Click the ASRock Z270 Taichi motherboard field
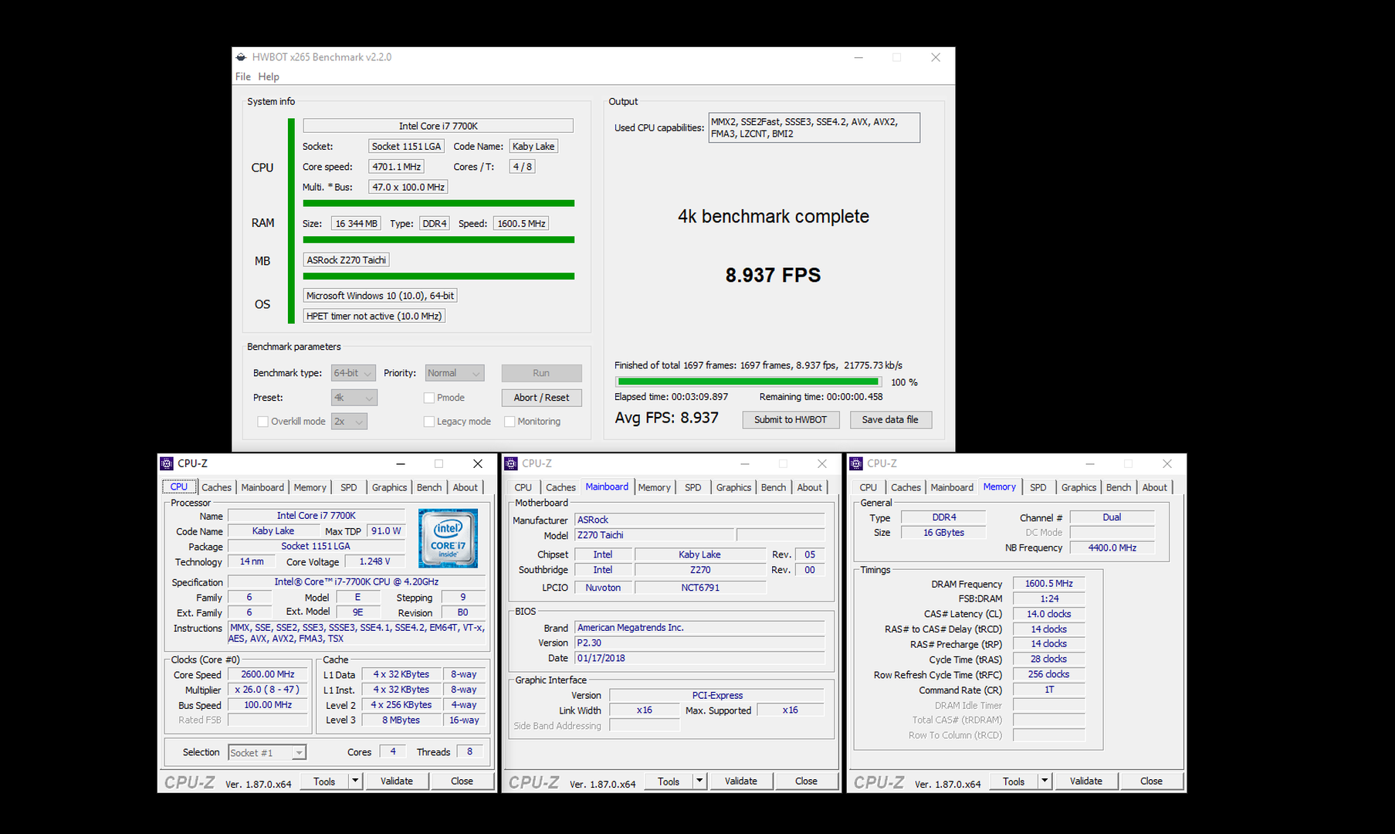1395x834 pixels. (x=347, y=260)
